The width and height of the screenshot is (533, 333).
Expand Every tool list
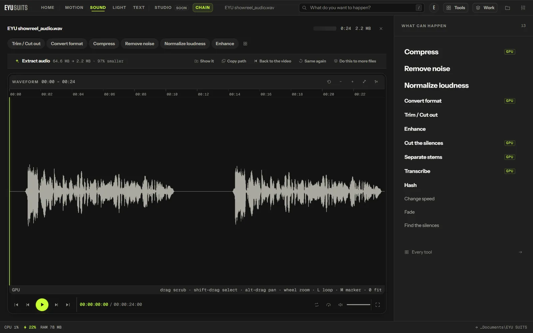(463, 252)
